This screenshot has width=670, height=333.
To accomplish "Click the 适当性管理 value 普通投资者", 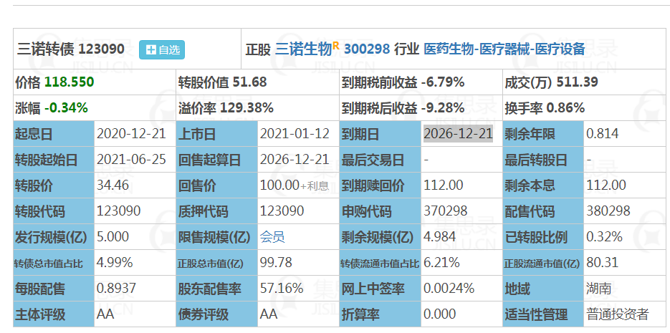I will 618,314.
